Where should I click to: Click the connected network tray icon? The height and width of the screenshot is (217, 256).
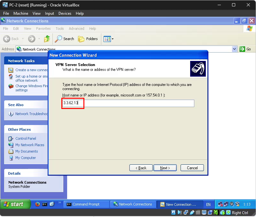coord(226,204)
